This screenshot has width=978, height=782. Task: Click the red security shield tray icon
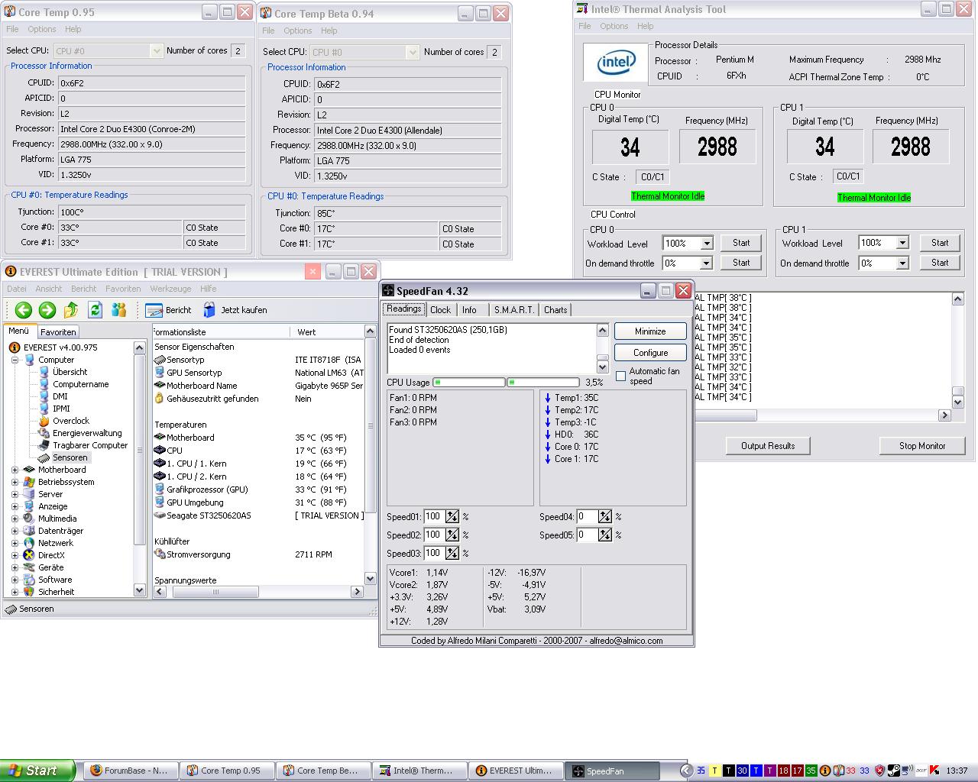[x=879, y=771]
